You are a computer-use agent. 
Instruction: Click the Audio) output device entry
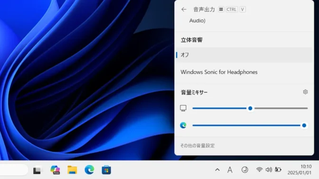click(x=197, y=20)
